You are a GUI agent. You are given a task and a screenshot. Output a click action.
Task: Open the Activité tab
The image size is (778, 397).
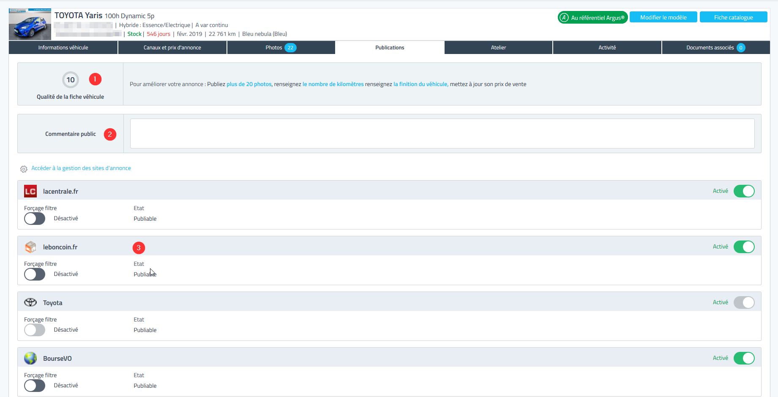click(607, 48)
